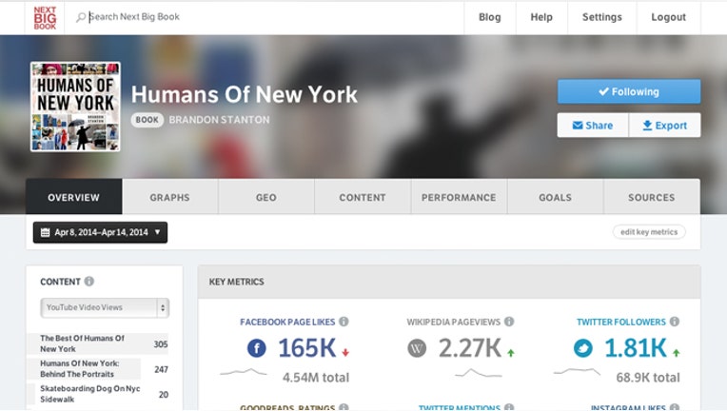Click Wikipedia Pageviews metric title
The width and height of the screenshot is (727, 411).
pyautogui.click(x=454, y=322)
